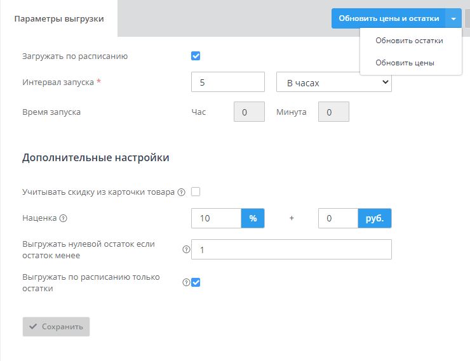Image resolution: width=470 pixels, height=361 pixels.
Task: Click the percent markup unit button
Action: click(253, 218)
